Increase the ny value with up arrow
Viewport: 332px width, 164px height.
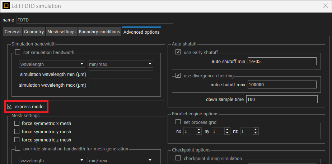pos(227,130)
